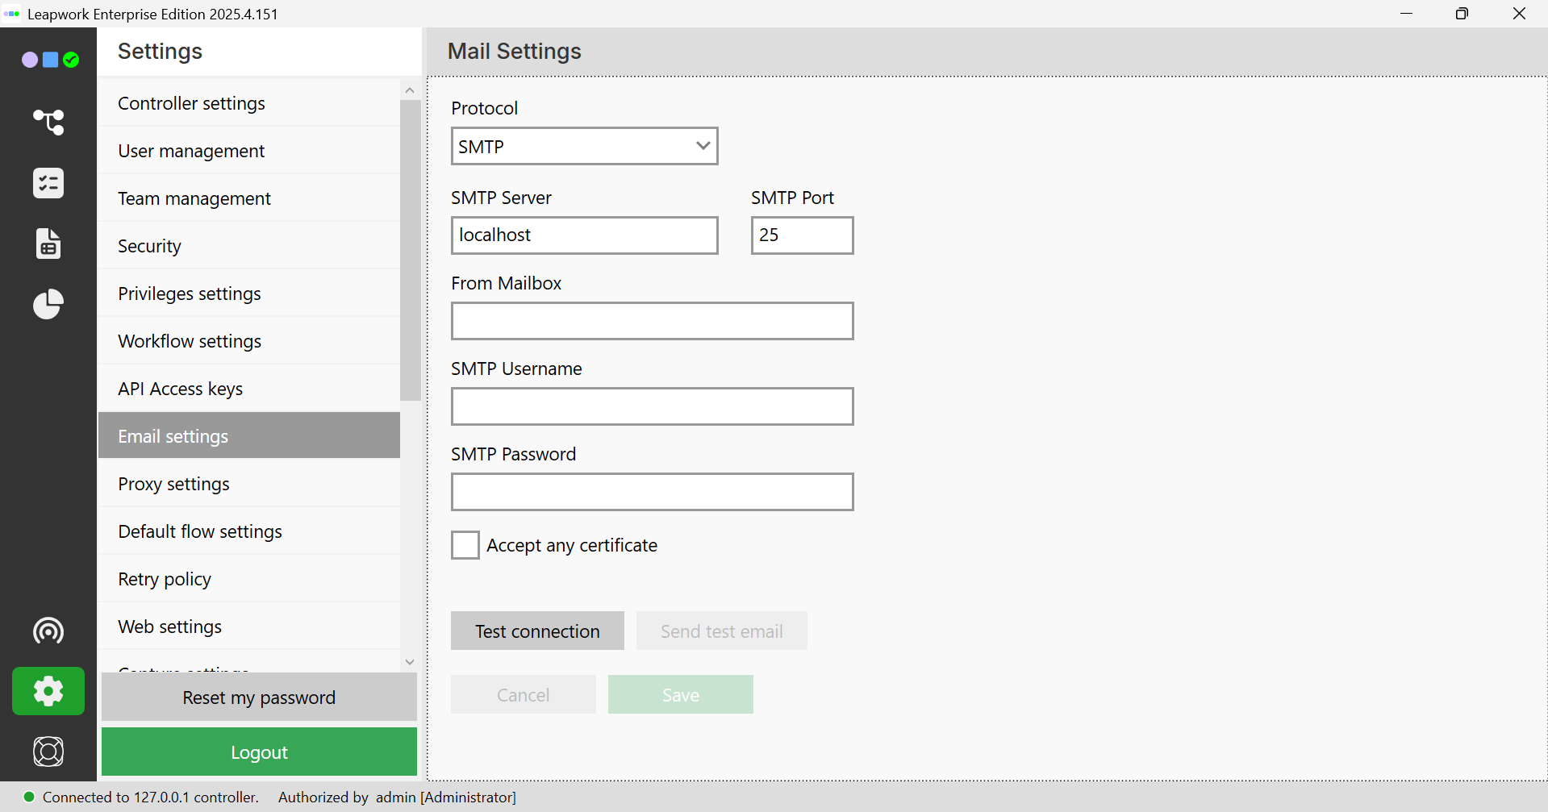
Task: Click the Leapwork logo icon
Action: 50,60
